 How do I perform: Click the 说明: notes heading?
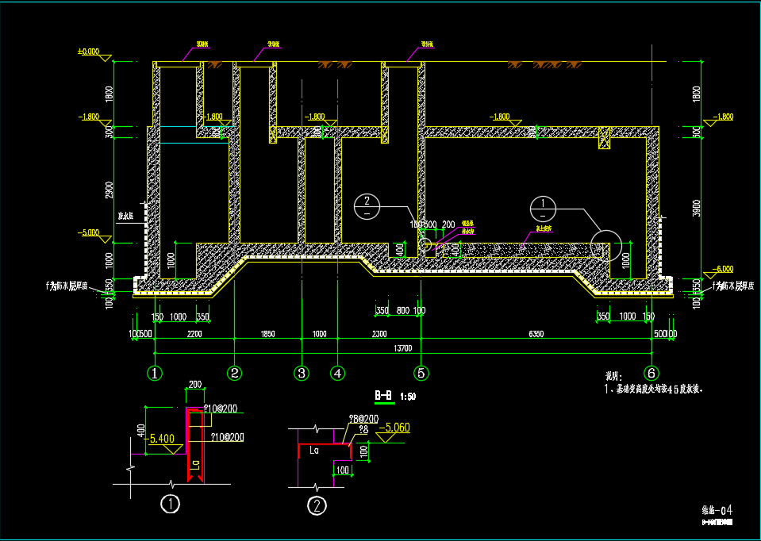[x=613, y=377]
